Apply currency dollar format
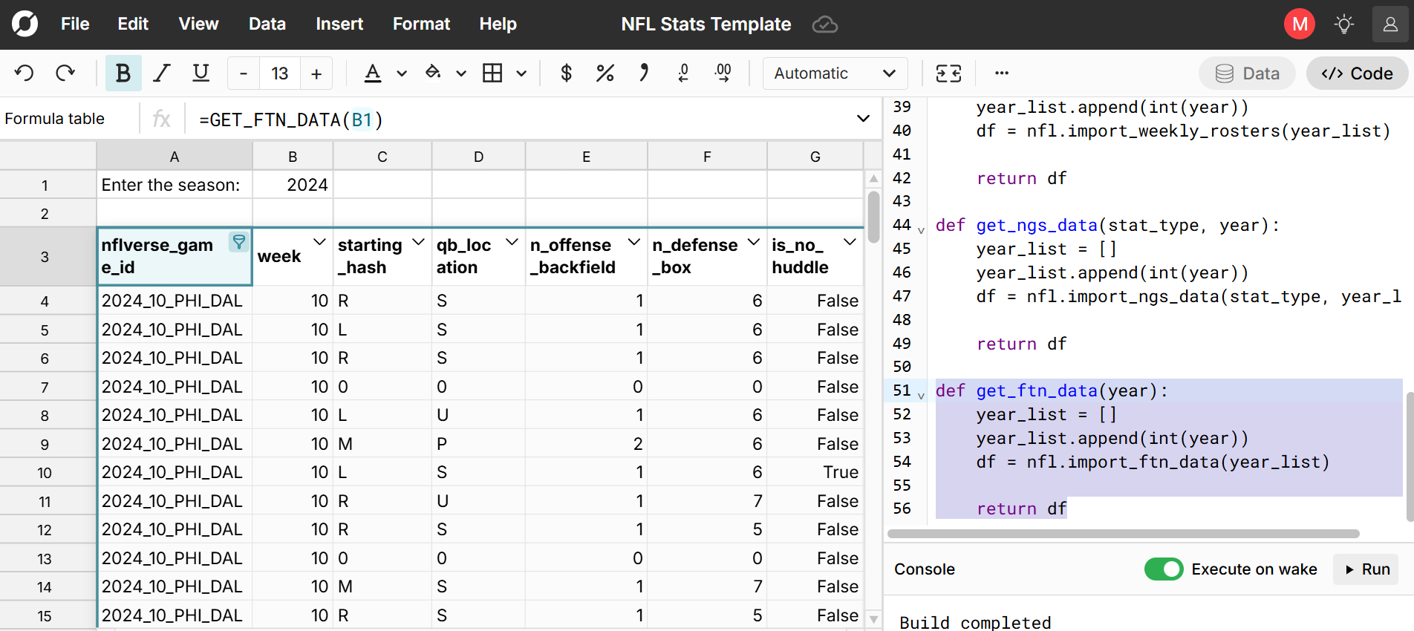Image resolution: width=1414 pixels, height=631 pixels. pyautogui.click(x=566, y=73)
